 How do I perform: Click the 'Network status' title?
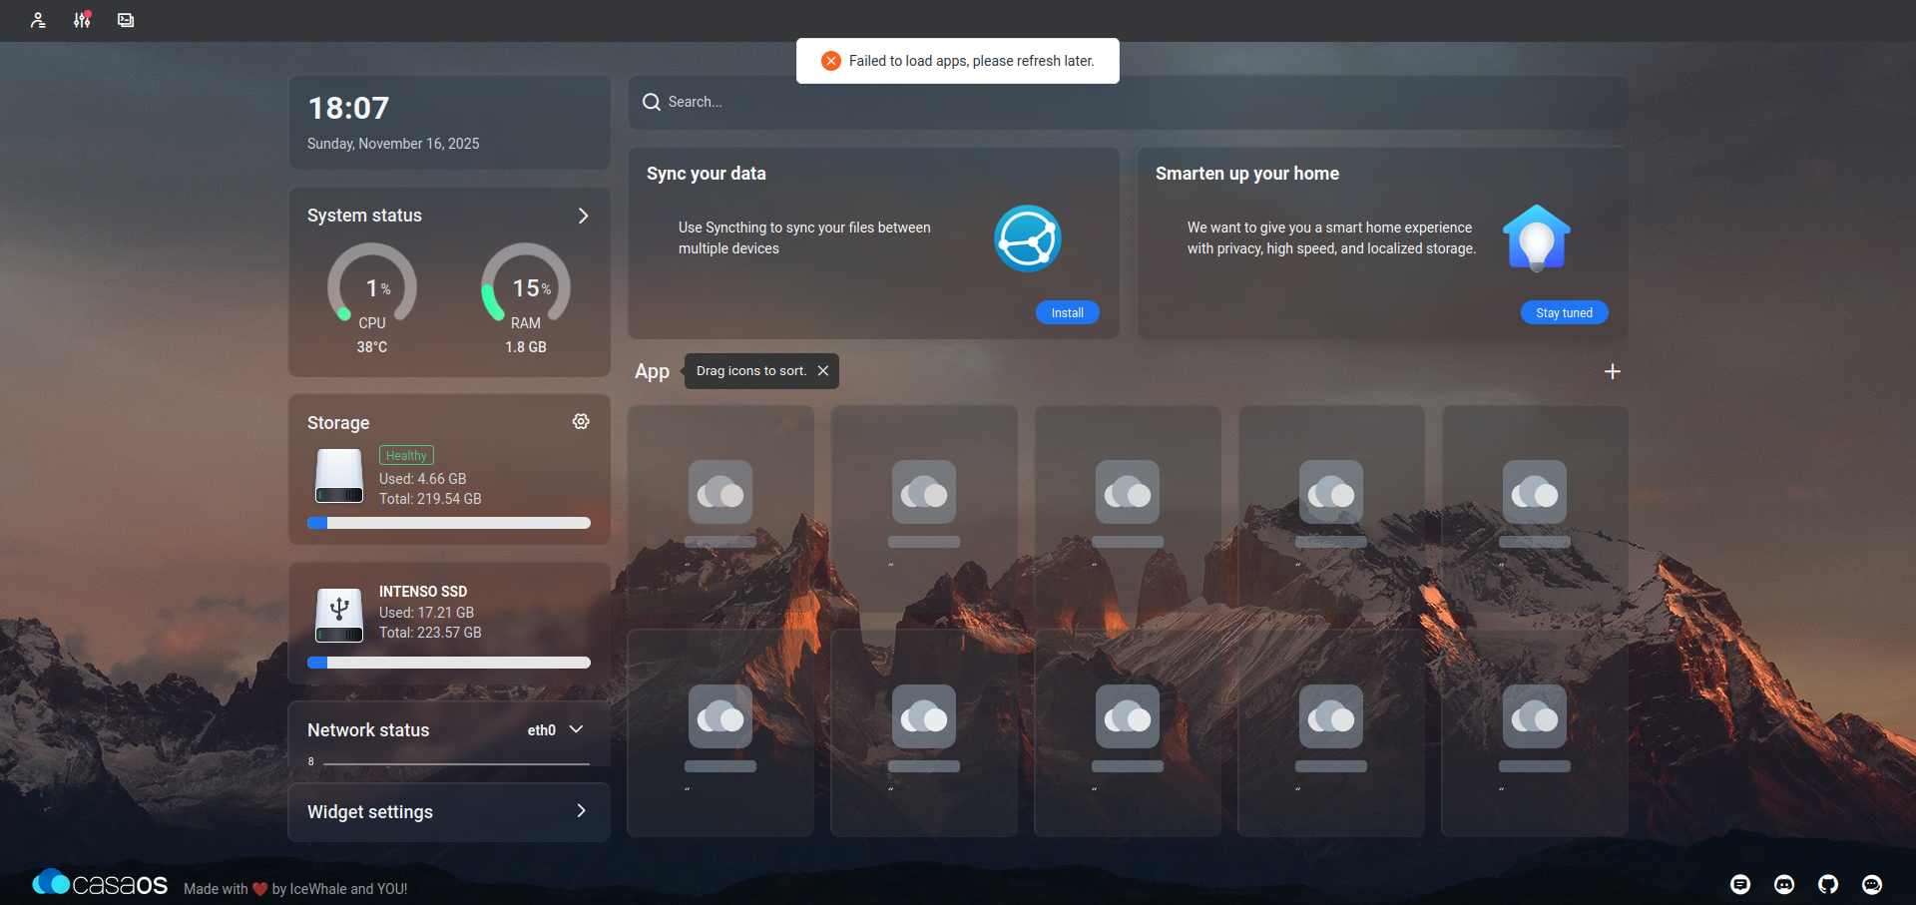[x=368, y=730]
